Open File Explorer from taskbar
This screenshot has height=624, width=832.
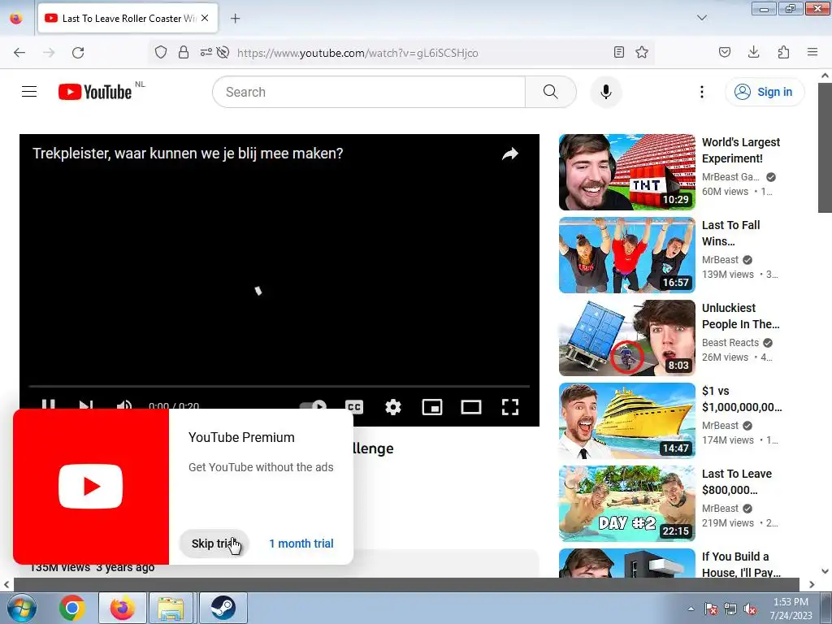point(171,608)
